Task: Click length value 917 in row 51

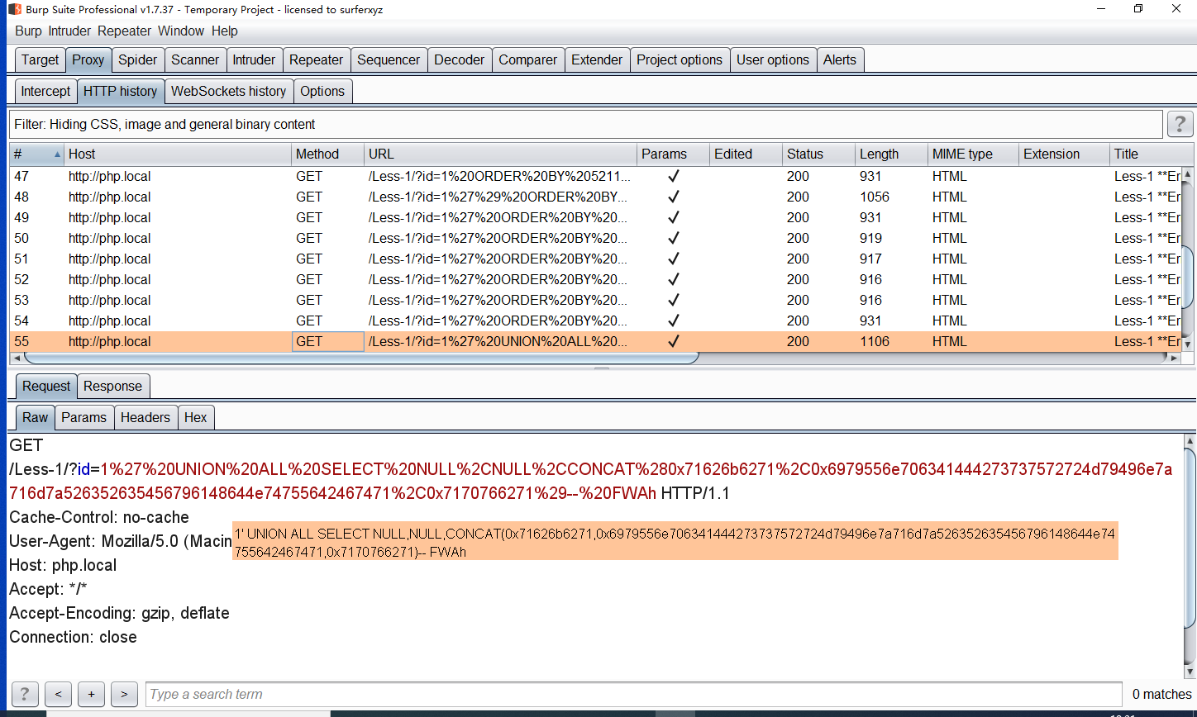Action: [870, 259]
